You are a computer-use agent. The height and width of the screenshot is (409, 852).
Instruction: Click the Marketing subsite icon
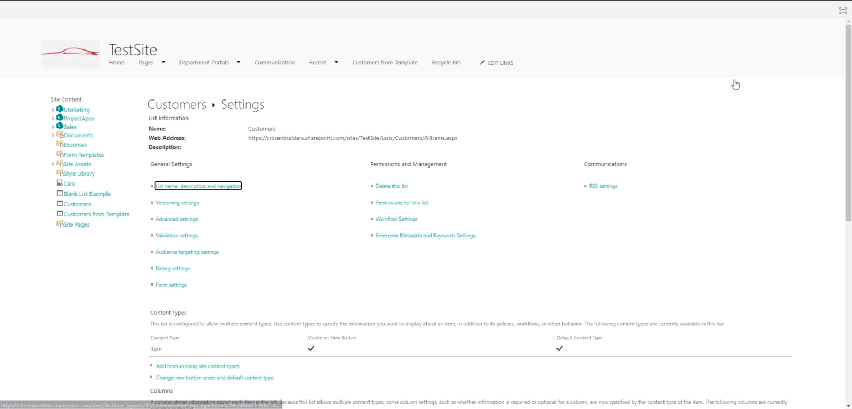60,109
